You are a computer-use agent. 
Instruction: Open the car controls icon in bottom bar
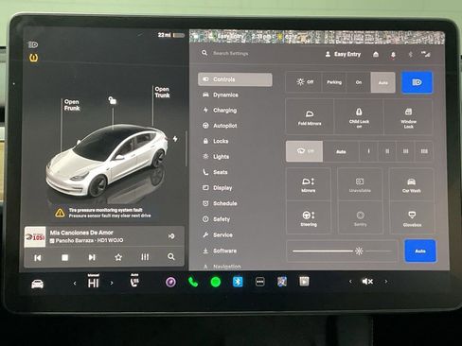(x=37, y=284)
